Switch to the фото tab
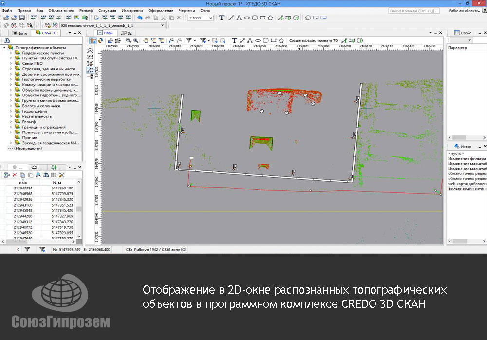This screenshot has width=487, height=340. click(19, 33)
